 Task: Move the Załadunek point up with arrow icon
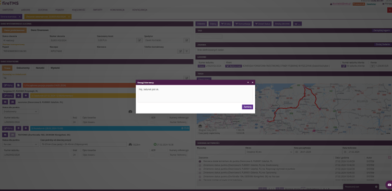(18, 95)
